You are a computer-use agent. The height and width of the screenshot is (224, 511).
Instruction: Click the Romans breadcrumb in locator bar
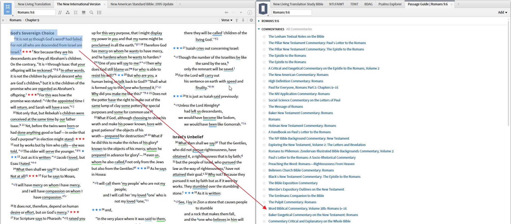15,20
